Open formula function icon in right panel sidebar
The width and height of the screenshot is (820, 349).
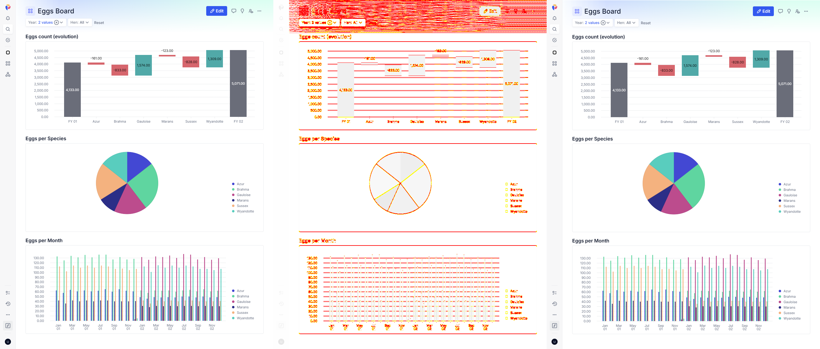tap(555, 326)
